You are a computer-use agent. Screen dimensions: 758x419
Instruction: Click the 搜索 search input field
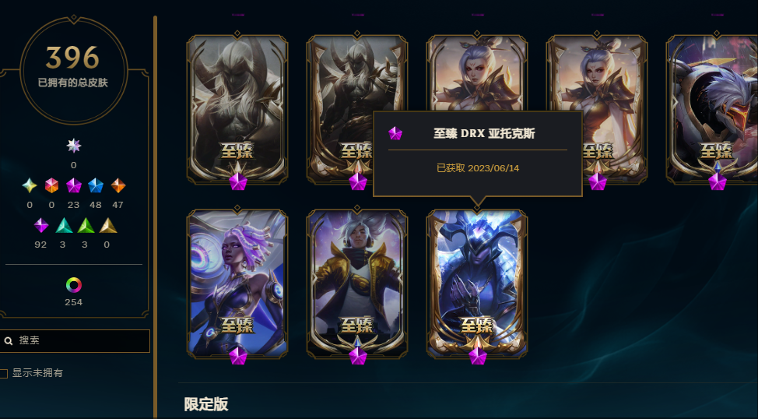(x=75, y=340)
